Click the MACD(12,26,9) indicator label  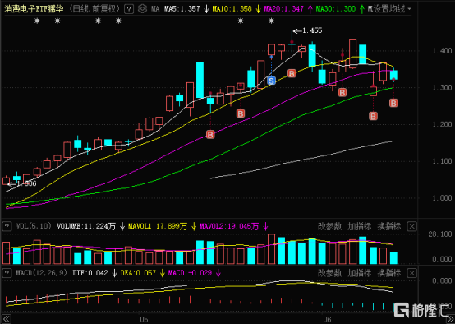[41, 273]
